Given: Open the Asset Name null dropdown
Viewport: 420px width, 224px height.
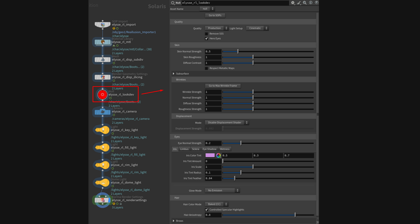Looking at the screenshot, I should pyautogui.click(x=207, y=9).
